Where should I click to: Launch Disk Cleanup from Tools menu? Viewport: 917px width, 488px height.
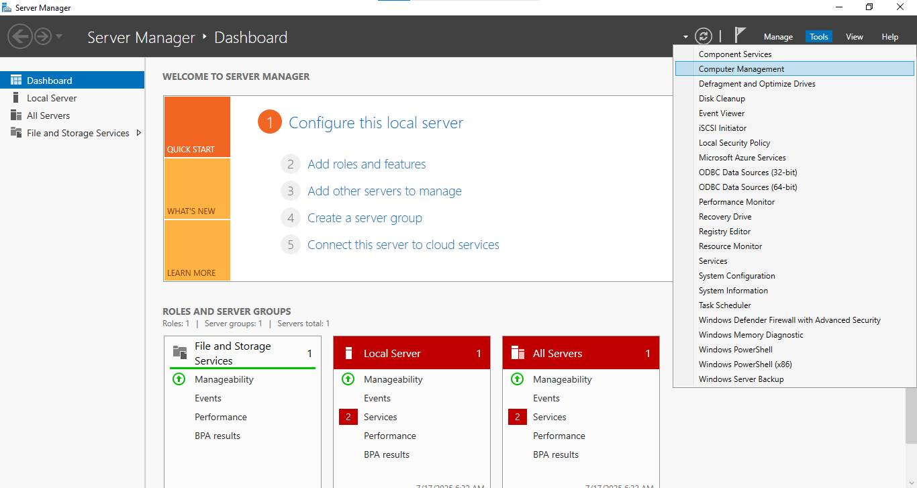point(795,99)
